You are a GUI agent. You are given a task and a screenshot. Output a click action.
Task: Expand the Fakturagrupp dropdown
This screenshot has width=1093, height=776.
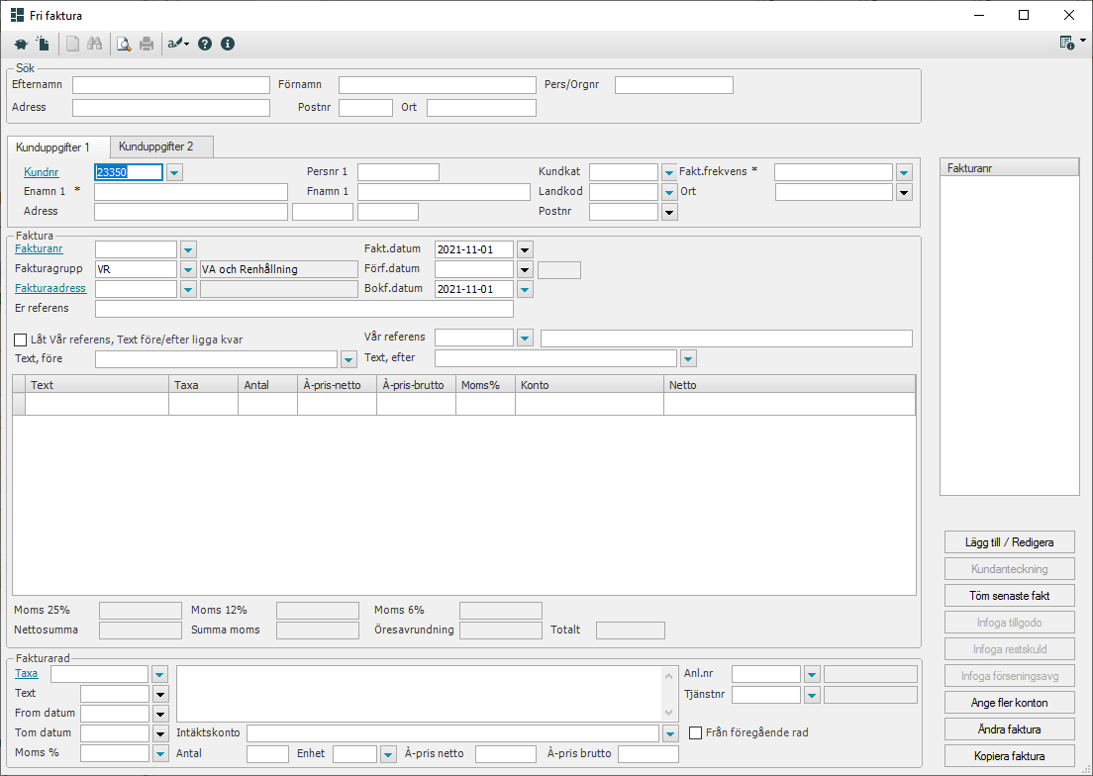click(189, 269)
